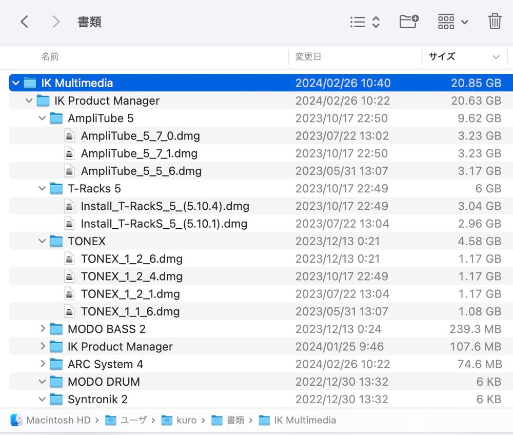The image size is (513, 435).
Task: Select the AmpliTube_5_5_6.dmg disk image icon
Action: point(69,171)
